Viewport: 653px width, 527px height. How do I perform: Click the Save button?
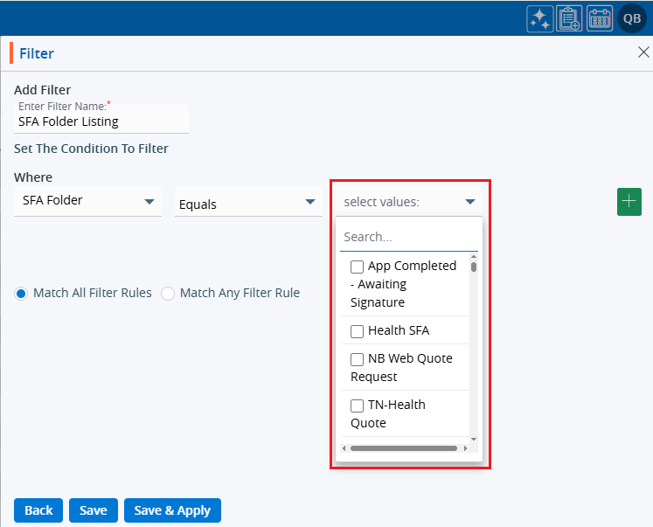pos(94,510)
